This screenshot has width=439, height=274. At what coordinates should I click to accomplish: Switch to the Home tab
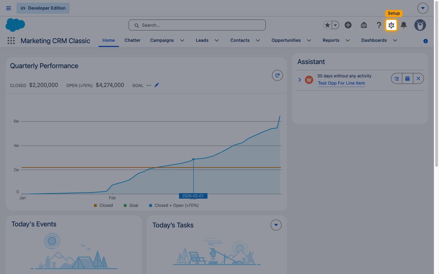coord(109,40)
